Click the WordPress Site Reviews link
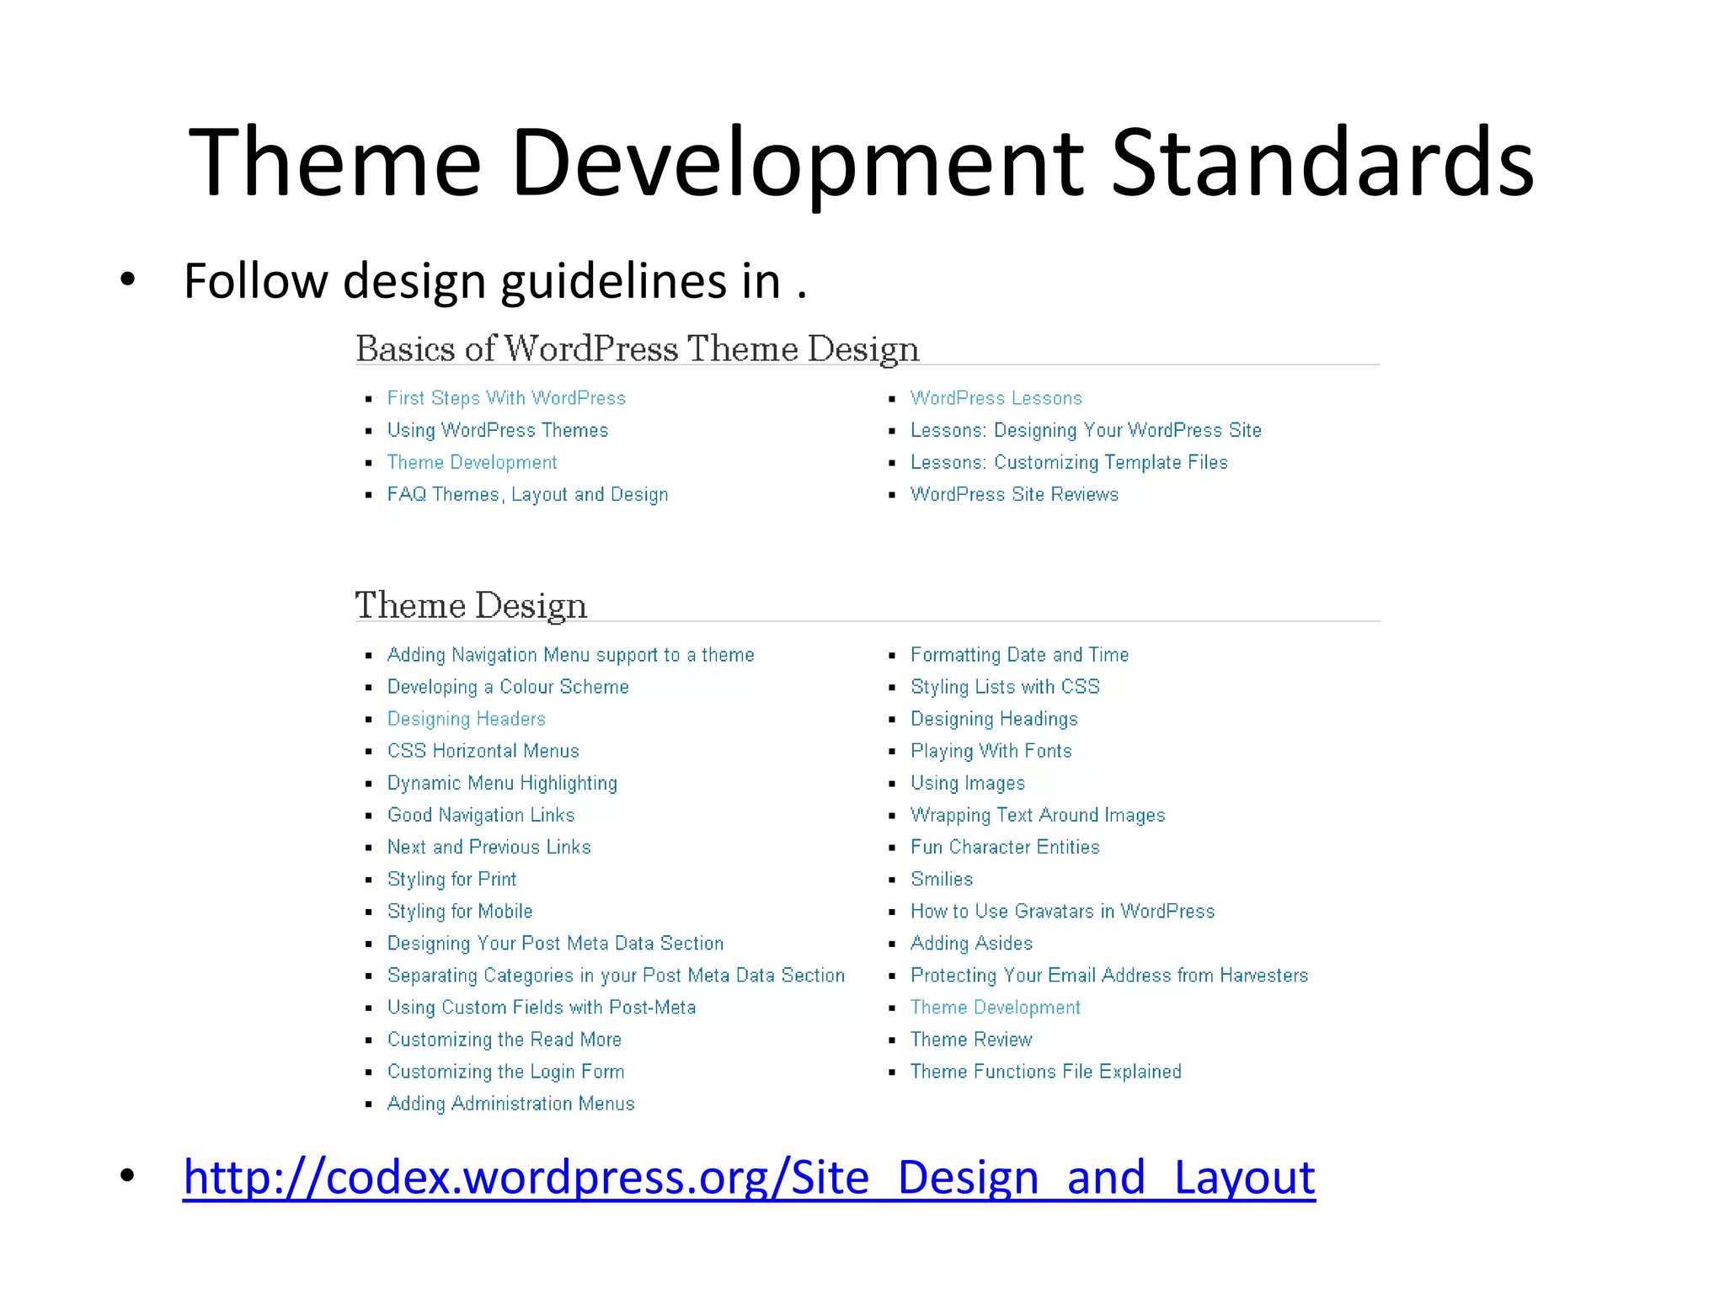Screen dimensions: 1725x1293 [1014, 494]
